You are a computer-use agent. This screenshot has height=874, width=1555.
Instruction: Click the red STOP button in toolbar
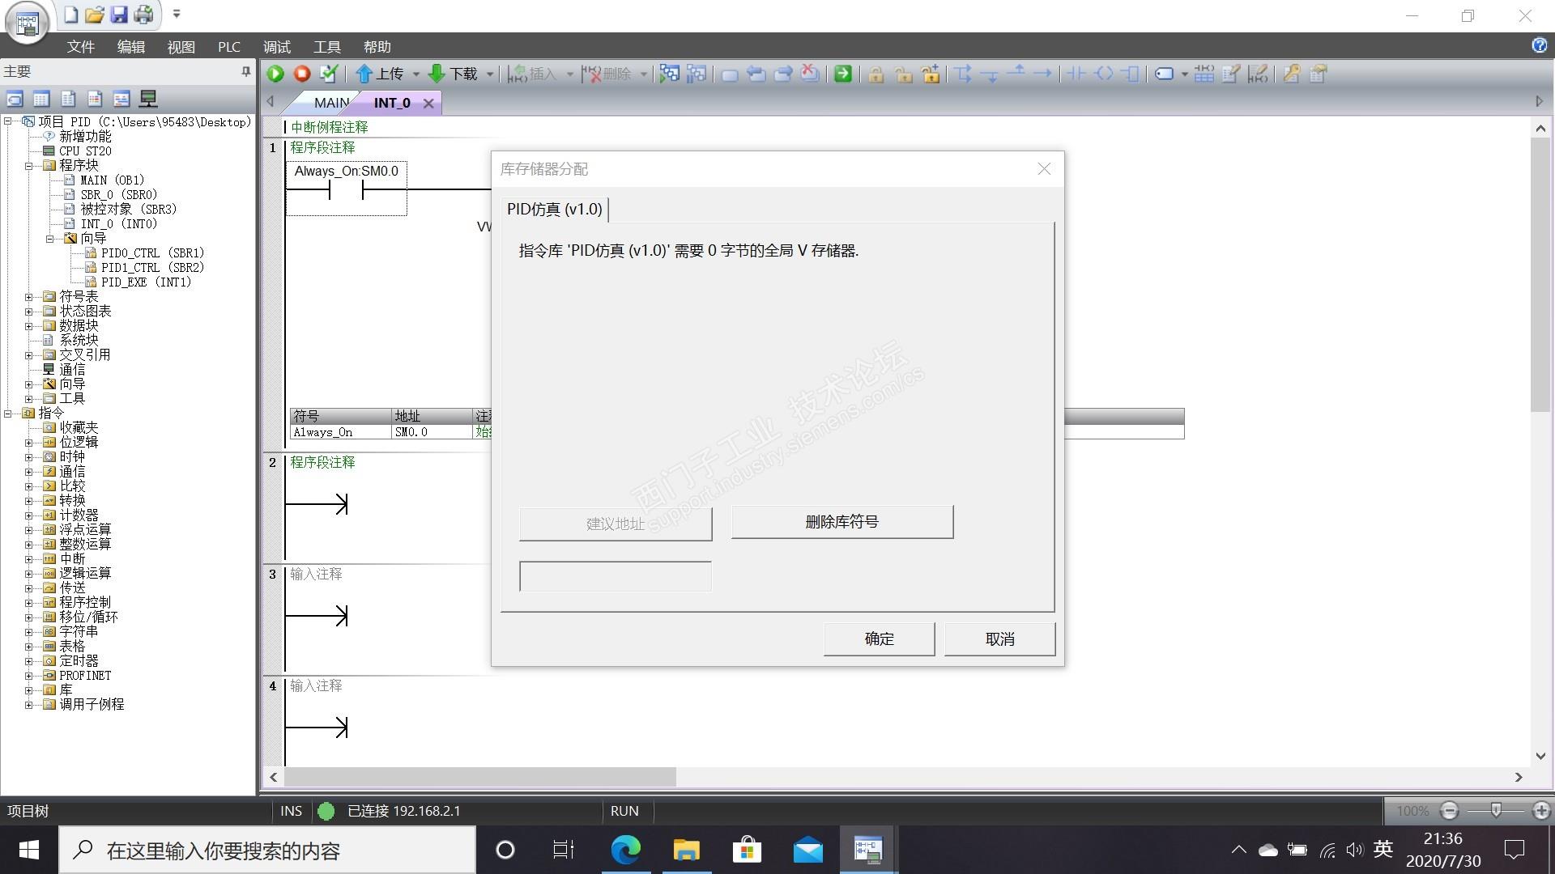click(x=302, y=74)
